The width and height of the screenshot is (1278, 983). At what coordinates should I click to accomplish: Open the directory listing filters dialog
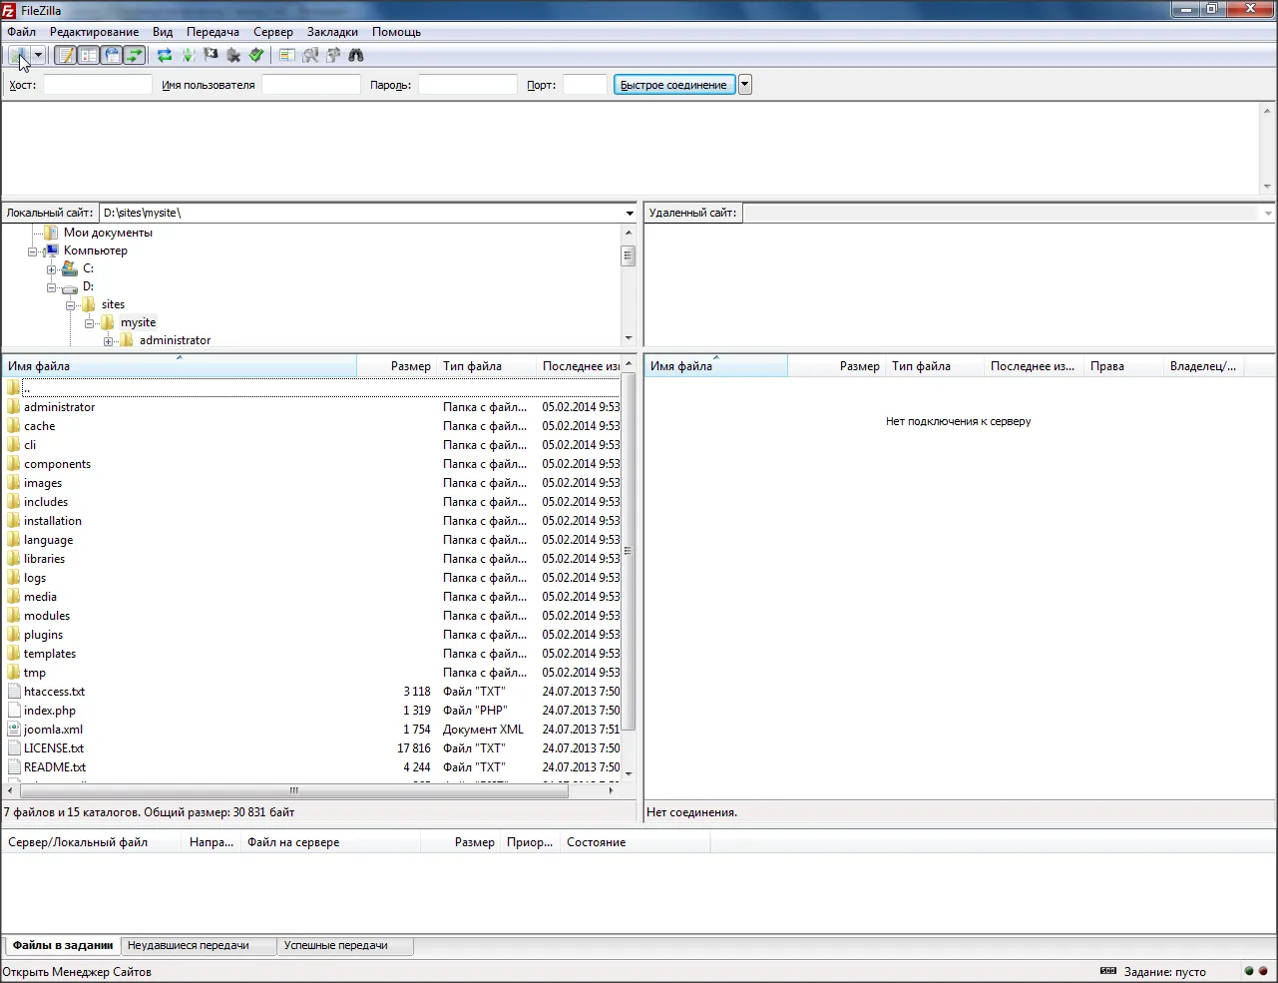click(287, 56)
